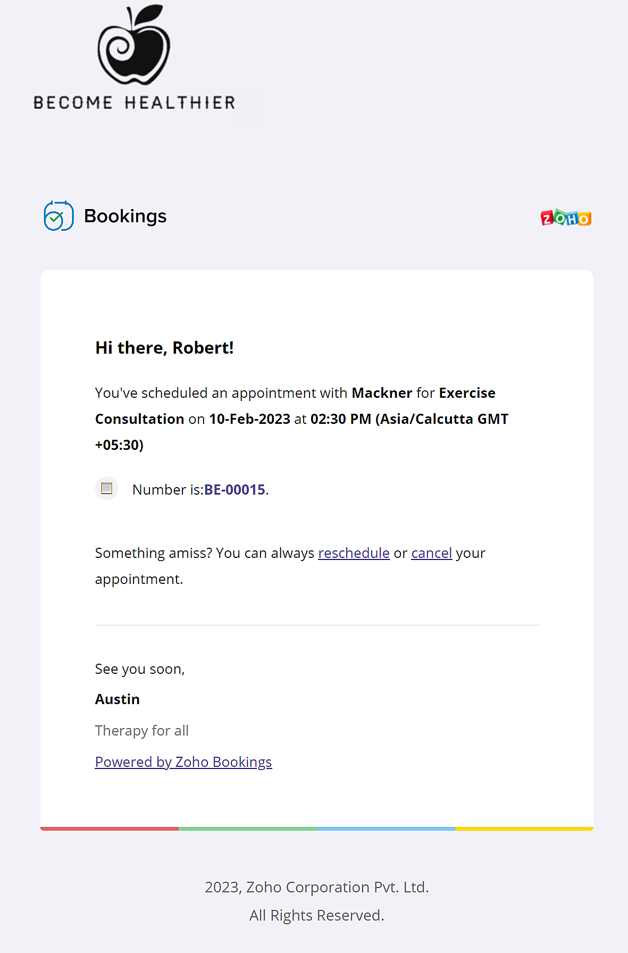The width and height of the screenshot is (628, 953).
Task: Click the Zoho Corporation copyright text
Action: coord(317,887)
